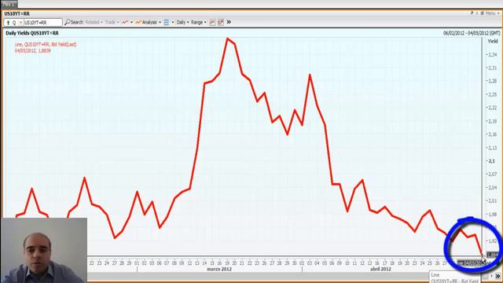Open the Menu dropdown at top right
This screenshot has width=503, height=283.
coord(492,13)
